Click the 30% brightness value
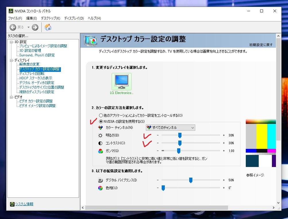 pyautogui.click(x=231, y=135)
